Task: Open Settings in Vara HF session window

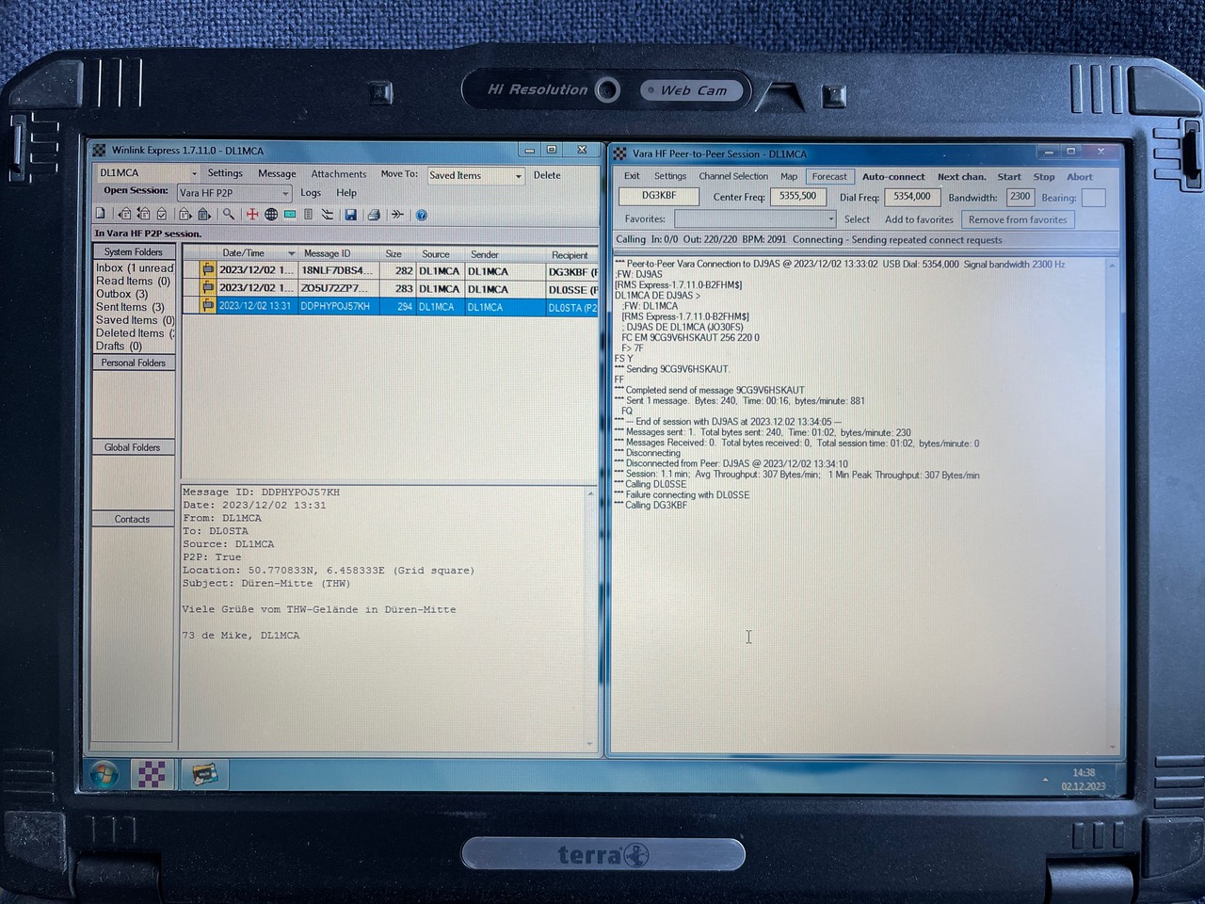Action: pyautogui.click(x=670, y=176)
